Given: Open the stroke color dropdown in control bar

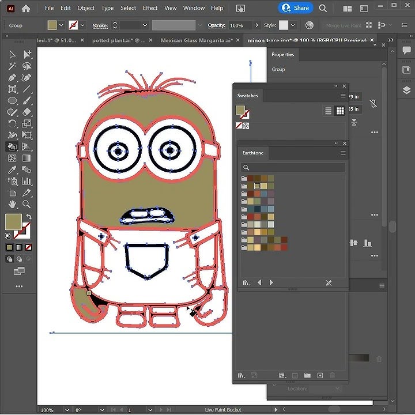Looking at the screenshot, I should [x=82, y=25].
